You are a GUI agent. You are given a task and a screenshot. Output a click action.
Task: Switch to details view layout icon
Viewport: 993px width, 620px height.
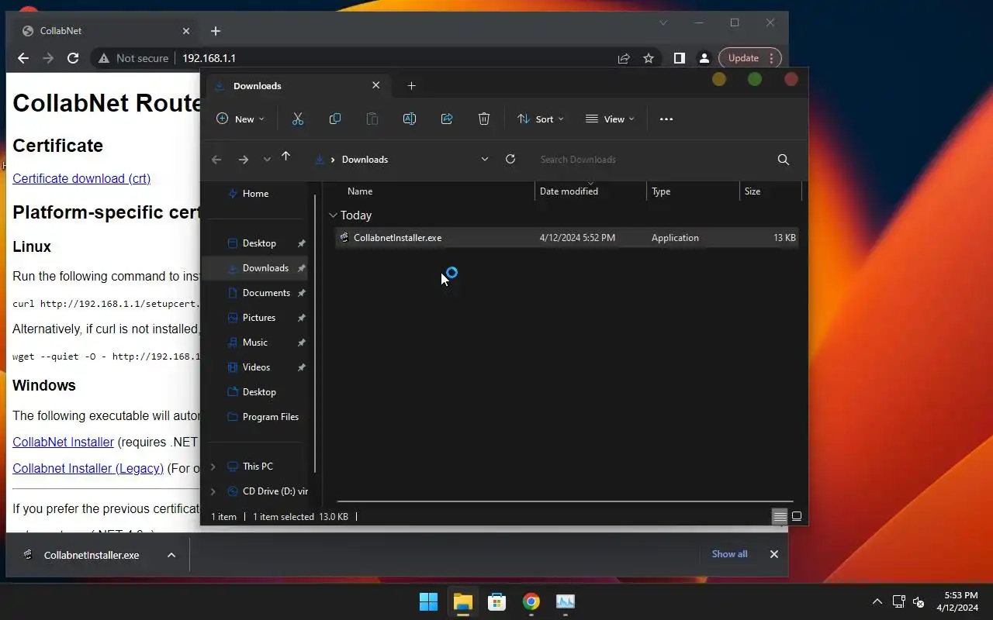pyautogui.click(x=780, y=516)
